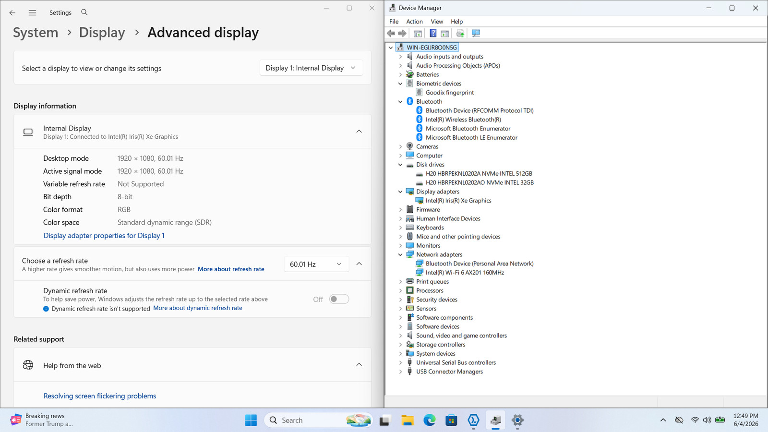The height and width of the screenshot is (432, 768).
Task: Select the Security devices category
Action: [x=436, y=300]
